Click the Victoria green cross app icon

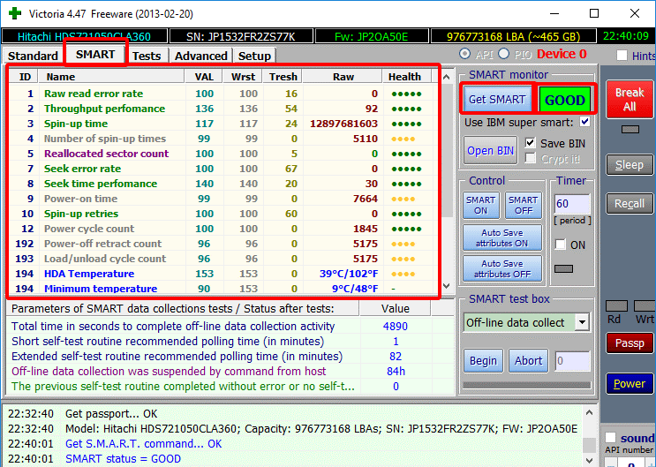15,13
